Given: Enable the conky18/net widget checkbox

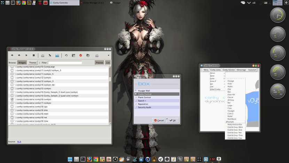Looking at the screenshot, I should 12,117.
